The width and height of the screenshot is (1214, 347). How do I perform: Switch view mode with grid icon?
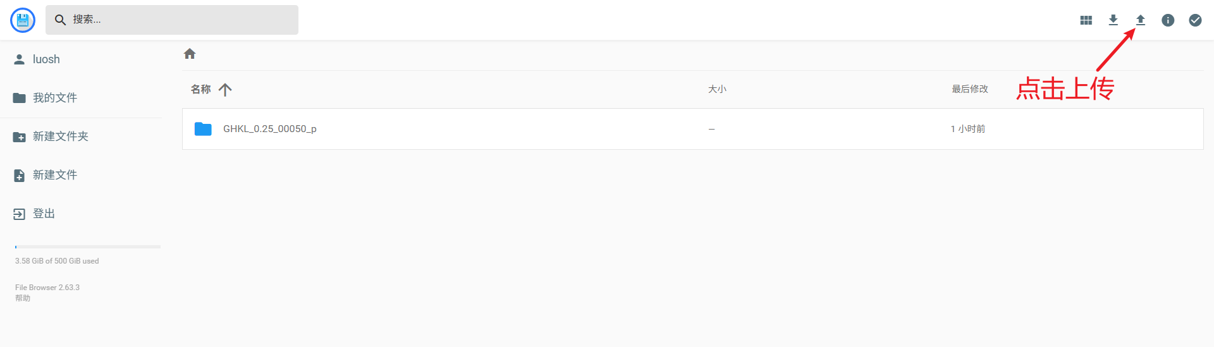(1086, 20)
